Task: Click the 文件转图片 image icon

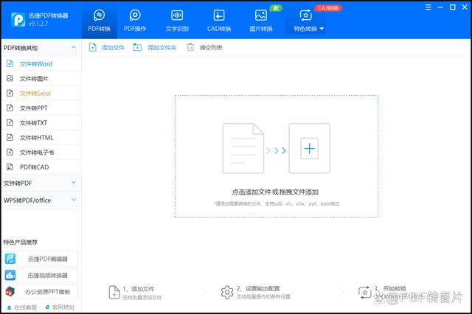Action: click(x=10, y=78)
